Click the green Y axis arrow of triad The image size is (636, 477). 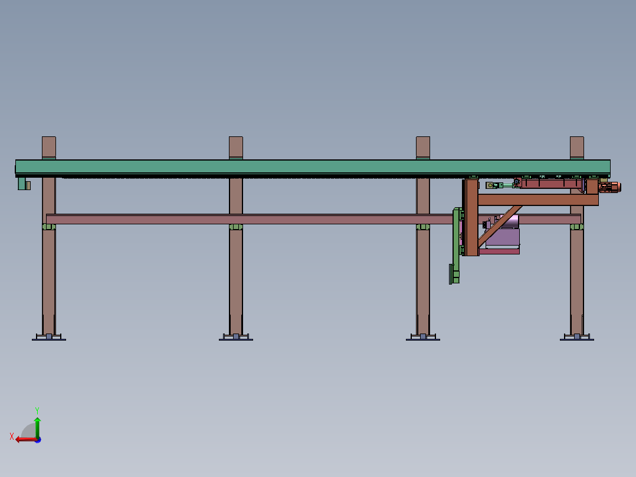(37, 426)
